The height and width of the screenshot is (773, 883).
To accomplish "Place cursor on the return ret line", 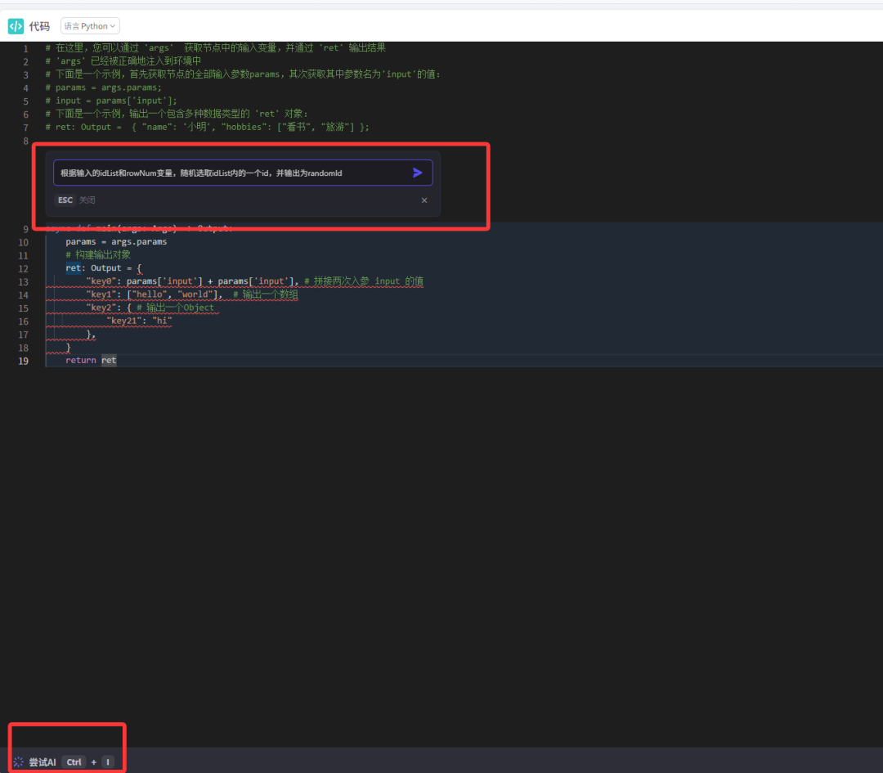I will (91, 361).
